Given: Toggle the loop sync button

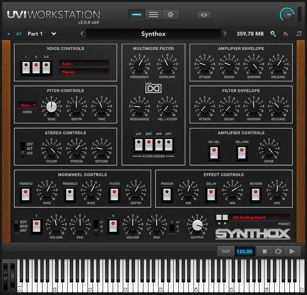Looking at the screenshot, I should (278, 251).
